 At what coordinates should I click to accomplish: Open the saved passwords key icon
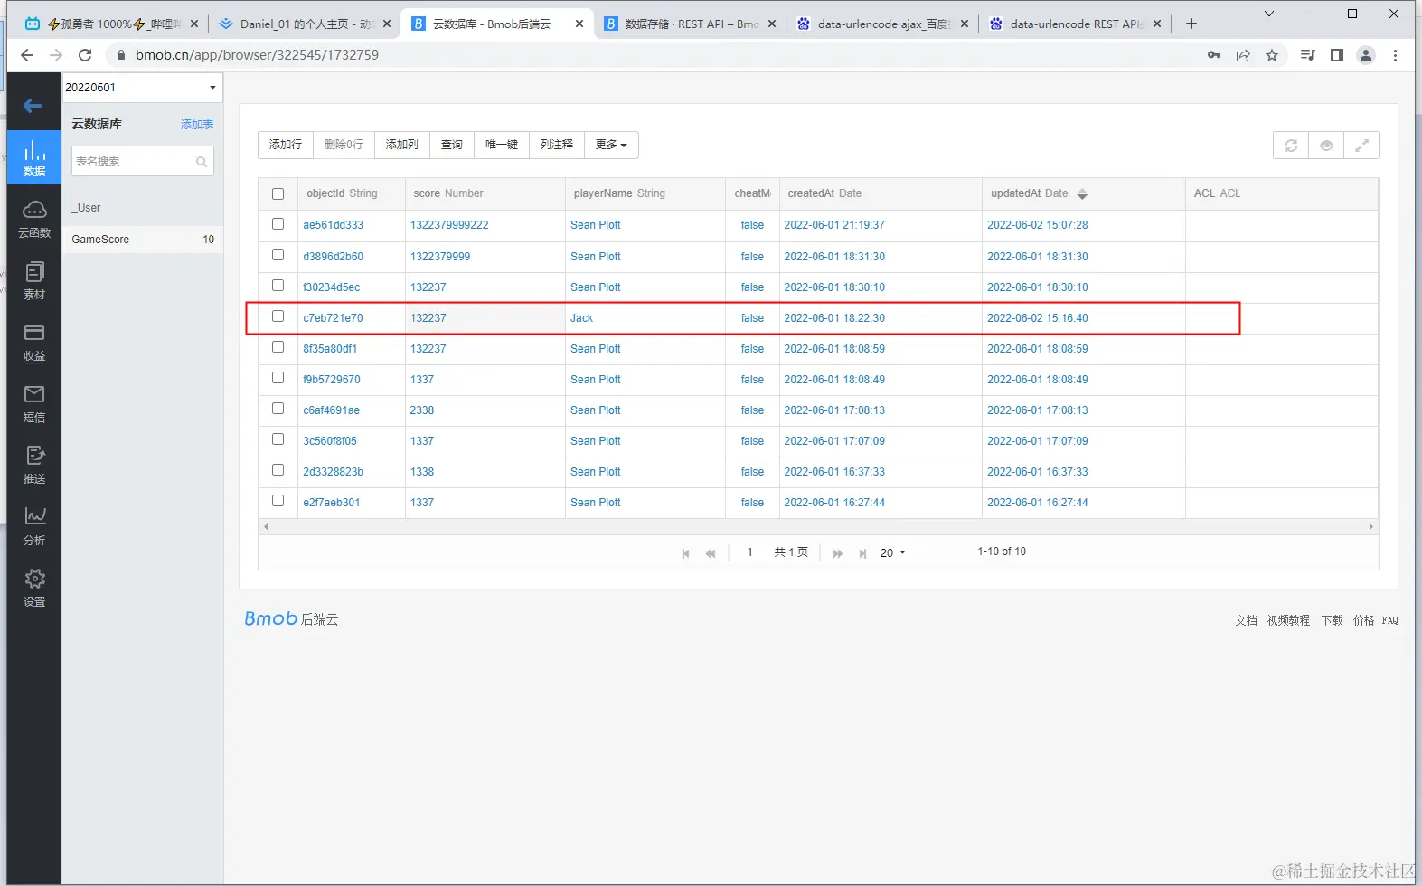(1214, 55)
